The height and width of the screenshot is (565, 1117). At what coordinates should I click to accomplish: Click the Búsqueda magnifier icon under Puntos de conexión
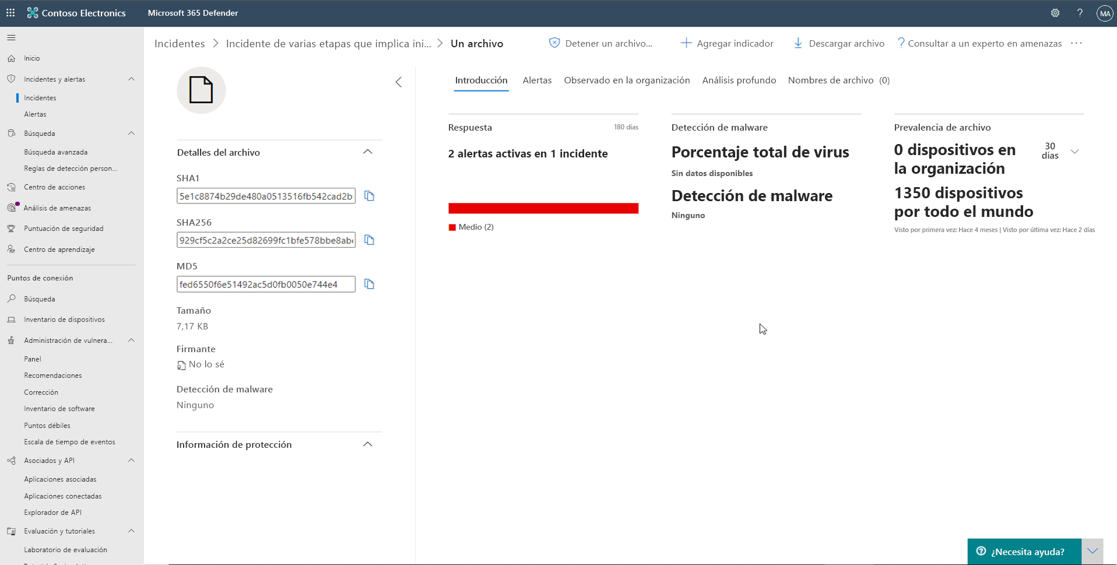(x=11, y=299)
